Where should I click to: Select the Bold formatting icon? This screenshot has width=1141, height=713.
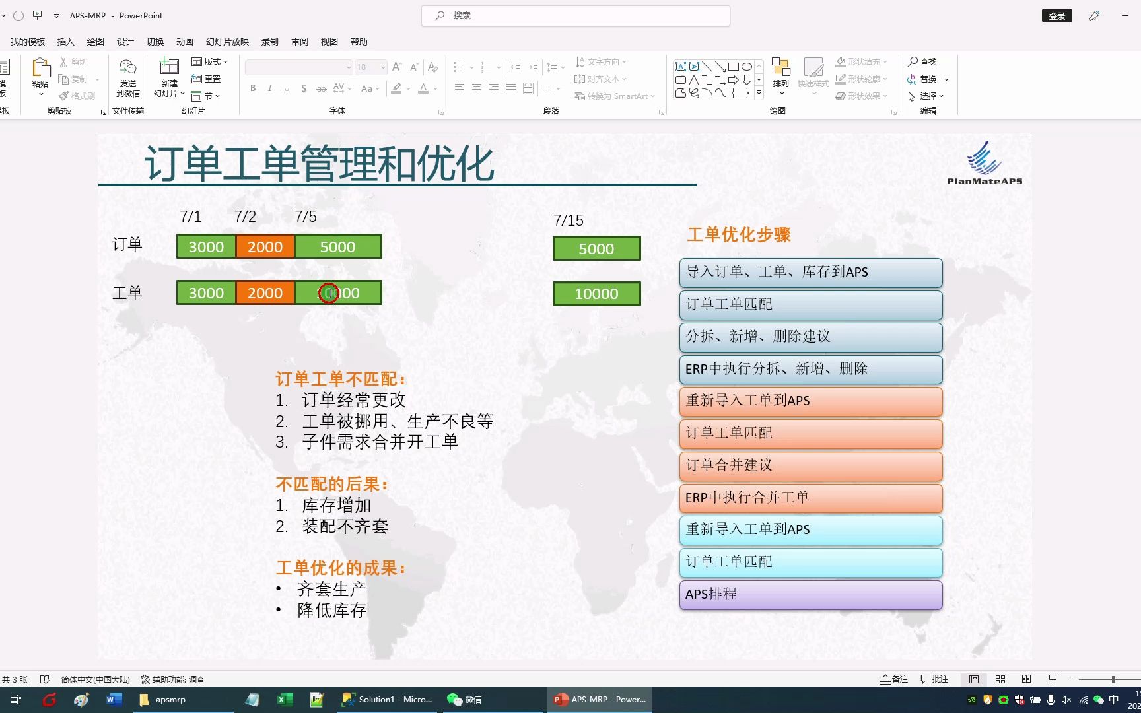click(253, 88)
